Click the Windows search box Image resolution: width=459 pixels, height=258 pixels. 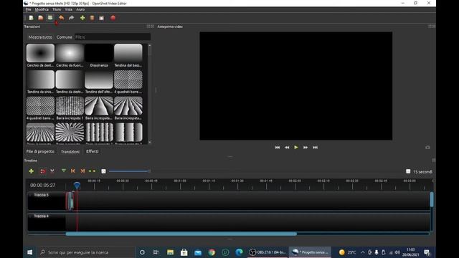click(86, 252)
